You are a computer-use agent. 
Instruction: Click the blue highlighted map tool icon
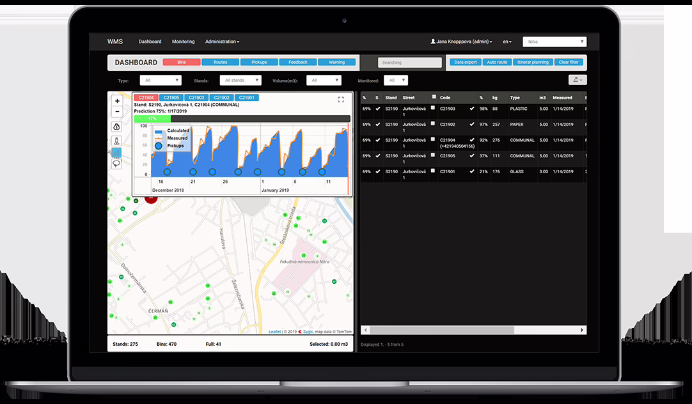point(117,152)
